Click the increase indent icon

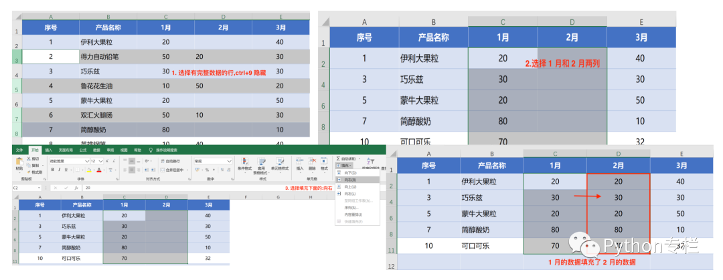[x=153, y=170]
